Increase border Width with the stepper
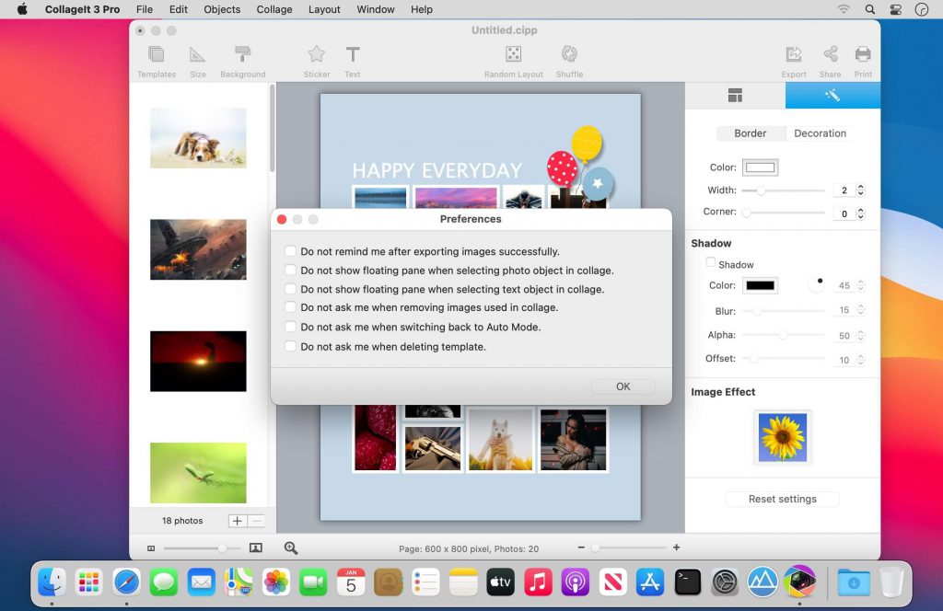This screenshot has height=611, width=943. [x=860, y=187]
